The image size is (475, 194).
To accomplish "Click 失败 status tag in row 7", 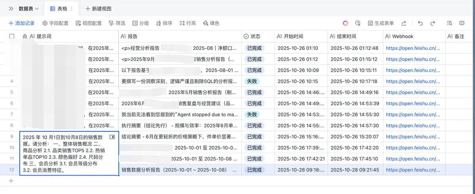I will (252, 114).
